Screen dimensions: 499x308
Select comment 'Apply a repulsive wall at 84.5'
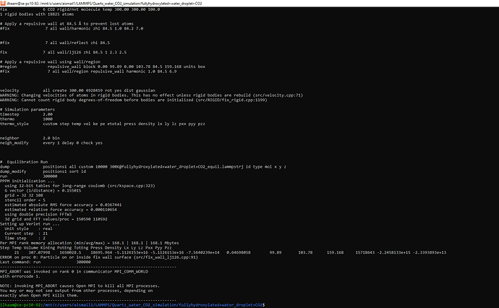pos(67,24)
